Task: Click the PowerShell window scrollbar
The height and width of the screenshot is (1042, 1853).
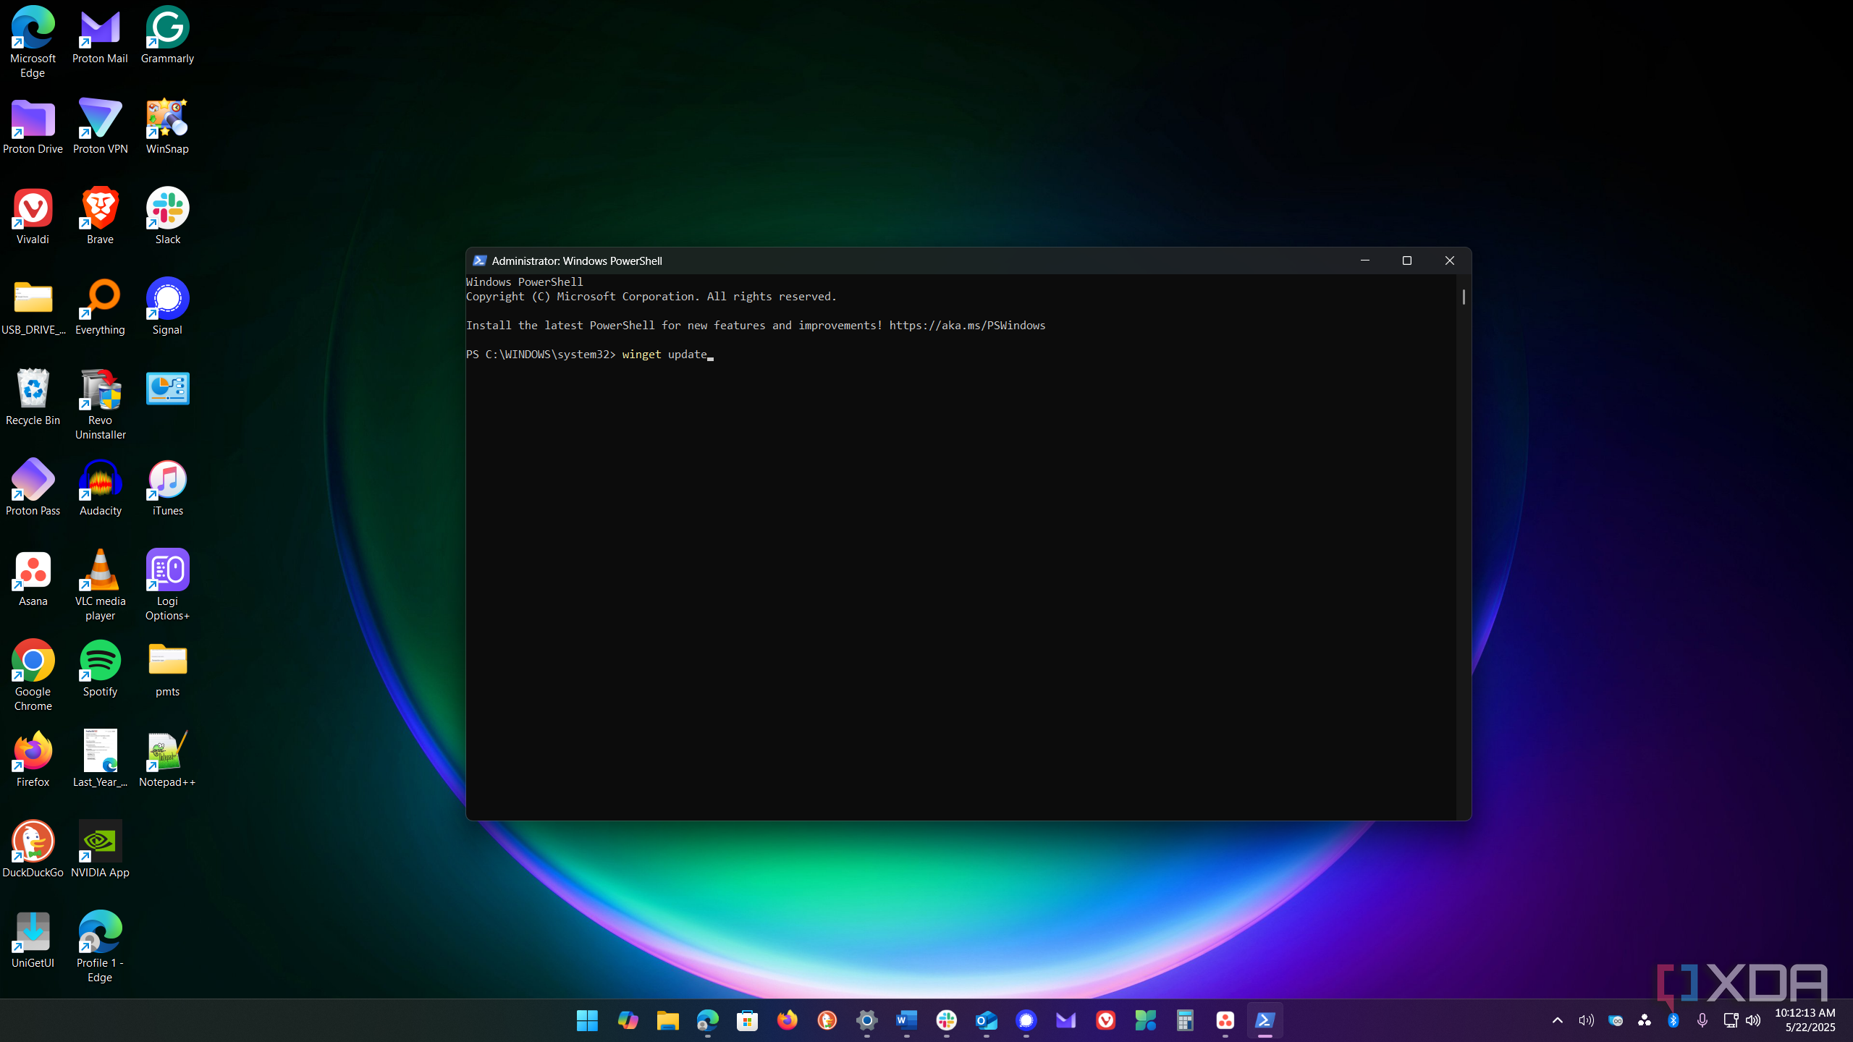Action: (1464, 297)
